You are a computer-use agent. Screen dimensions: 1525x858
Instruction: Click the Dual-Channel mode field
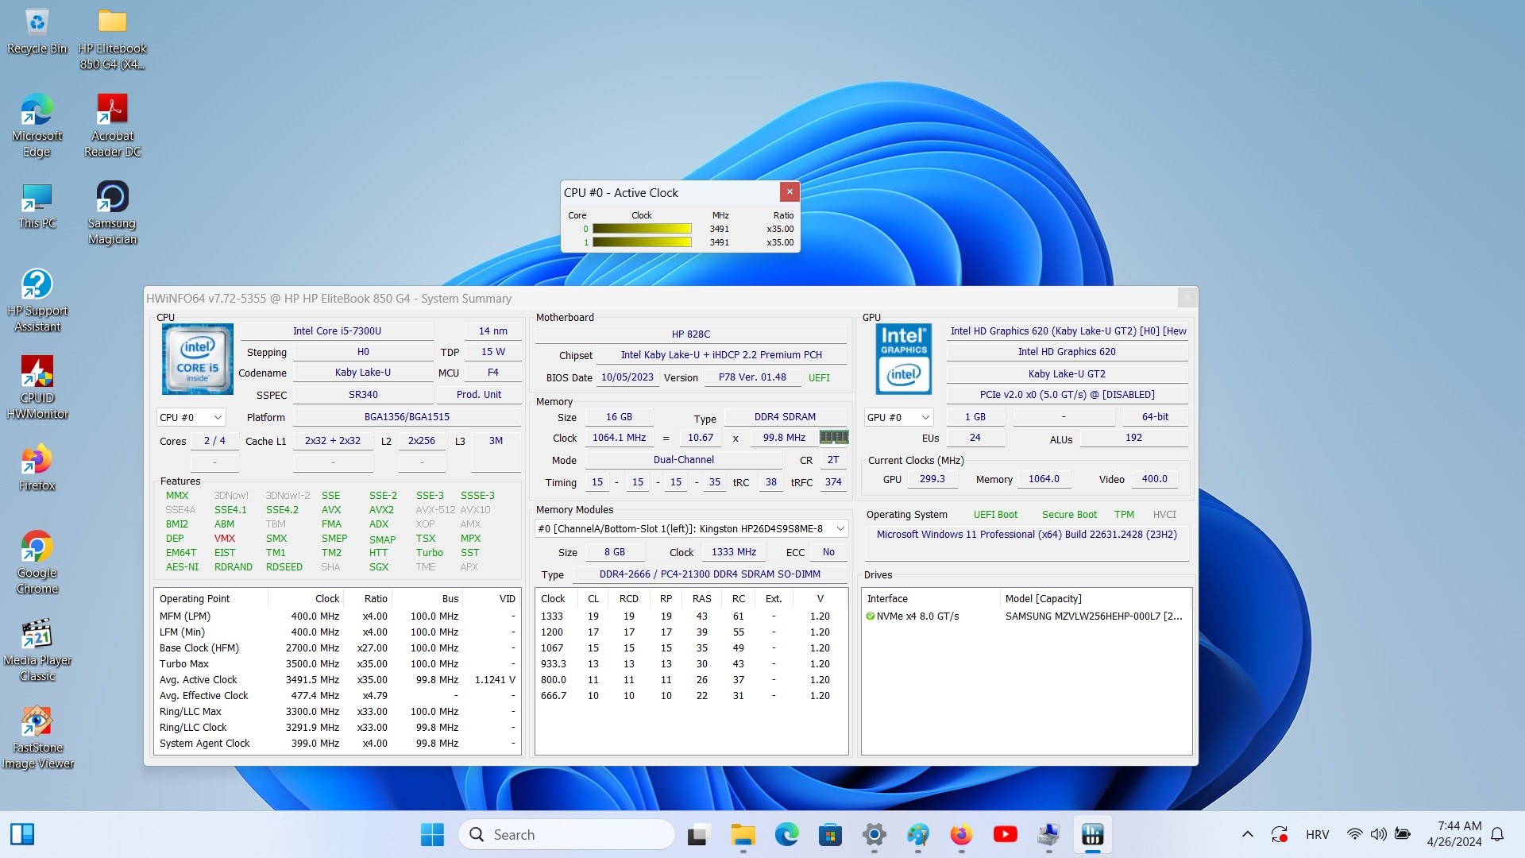click(x=683, y=460)
